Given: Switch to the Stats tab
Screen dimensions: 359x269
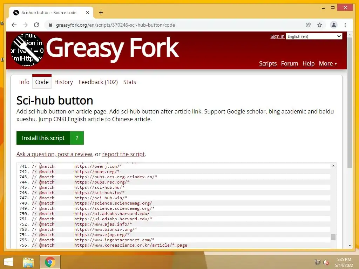Looking at the screenshot, I should point(130,82).
